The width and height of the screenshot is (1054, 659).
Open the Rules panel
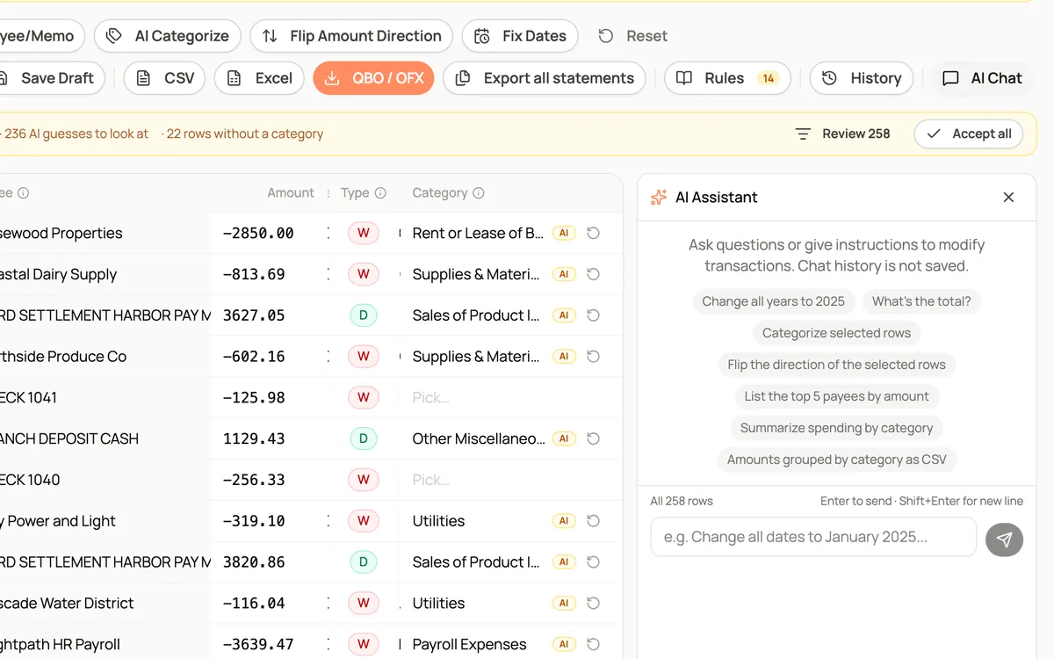coord(727,78)
